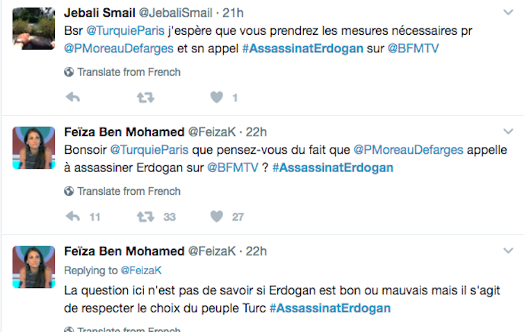Reply to Jebali Smail's tweet

click(x=72, y=98)
